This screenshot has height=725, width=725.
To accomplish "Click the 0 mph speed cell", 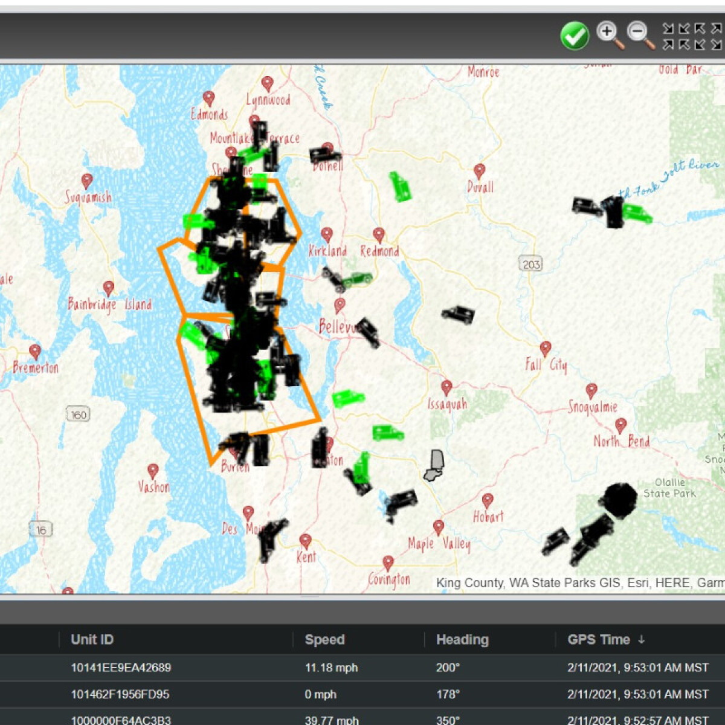I will pyautogui.click(x=321, y=694).
